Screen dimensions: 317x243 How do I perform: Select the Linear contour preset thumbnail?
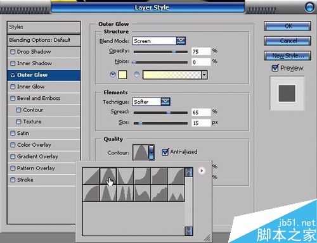tap(91, 176)
